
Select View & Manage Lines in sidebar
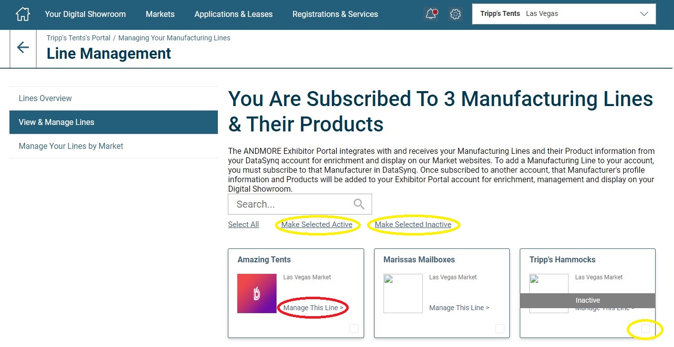(113, 122)
